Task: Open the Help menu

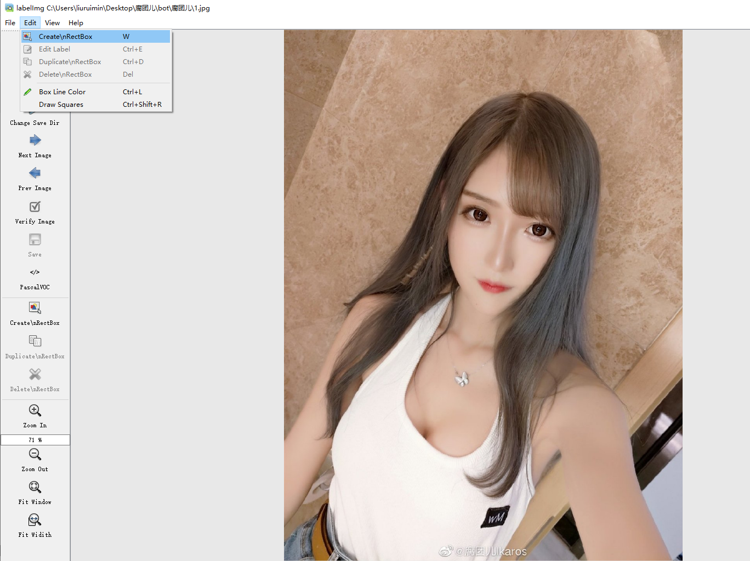Action: coord(76,23)
